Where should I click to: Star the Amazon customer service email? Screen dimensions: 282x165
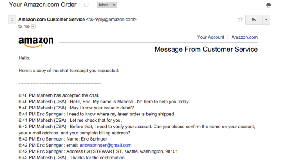click(240, 19)
